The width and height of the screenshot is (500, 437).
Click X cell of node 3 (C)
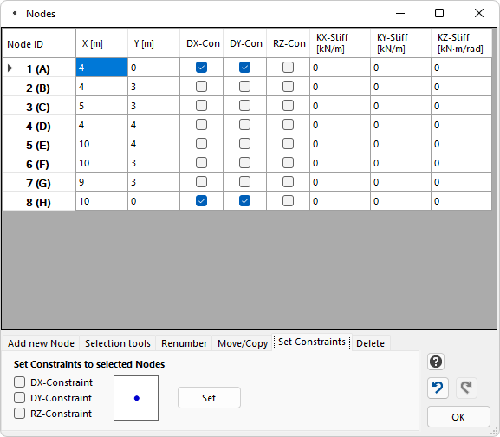pos(101,106)
